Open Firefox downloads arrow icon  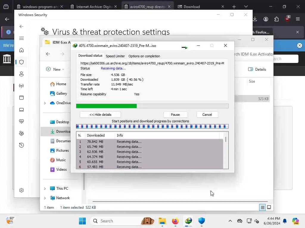pos(255,19)
